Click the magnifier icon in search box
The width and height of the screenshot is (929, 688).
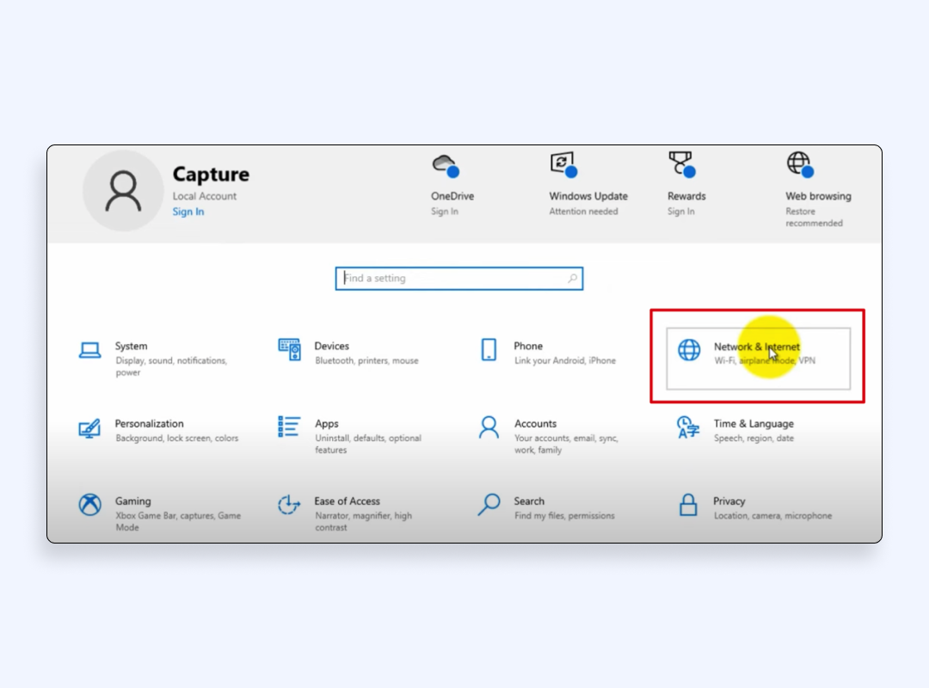click(x=572, y=279)
